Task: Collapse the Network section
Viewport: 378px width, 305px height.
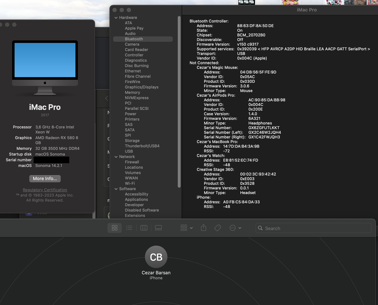Action: click(x=116, y=157)
